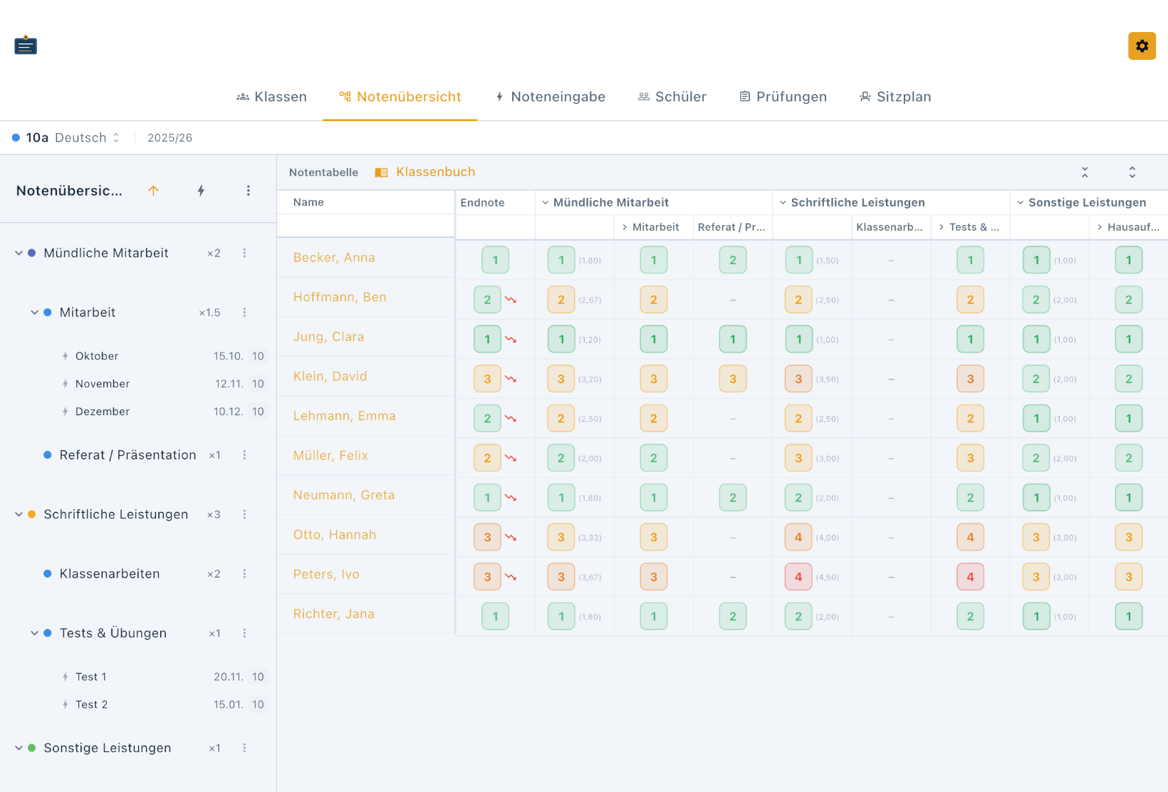
Task: Click Peters, Ivo's red grade 4 under Tests
Action: point(970,577)
